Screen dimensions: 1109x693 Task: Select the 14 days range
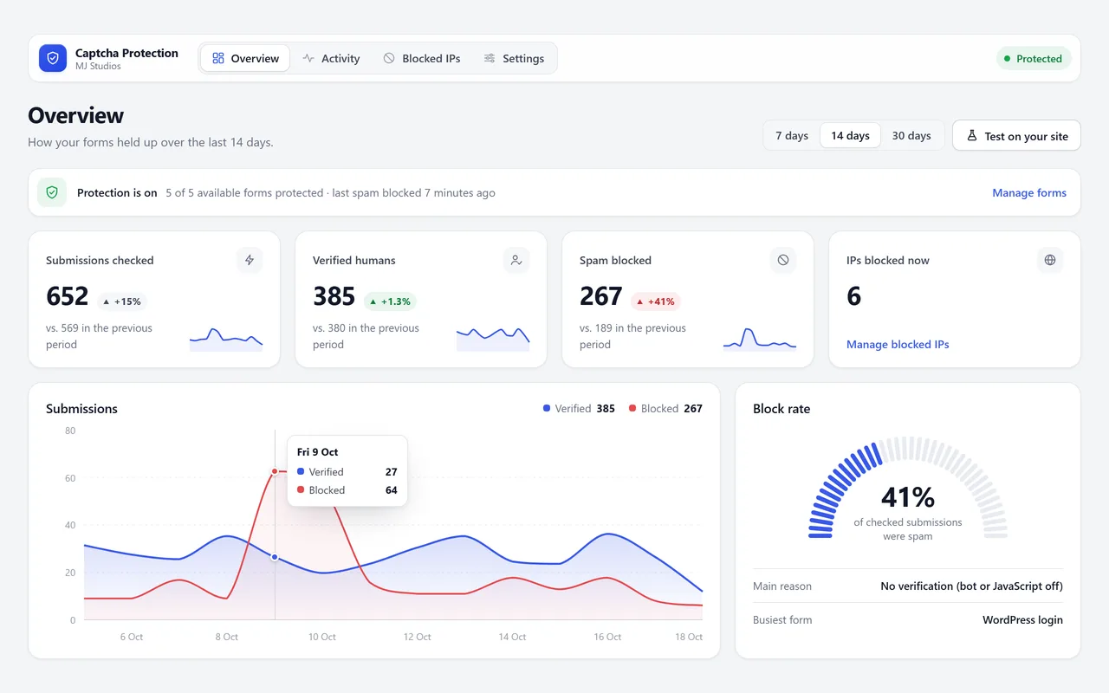point(850,135)
